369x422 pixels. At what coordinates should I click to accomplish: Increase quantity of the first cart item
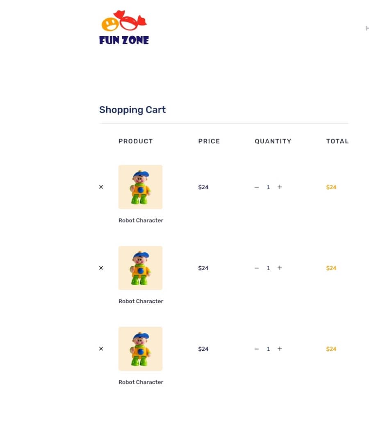[x=280, y=187]
